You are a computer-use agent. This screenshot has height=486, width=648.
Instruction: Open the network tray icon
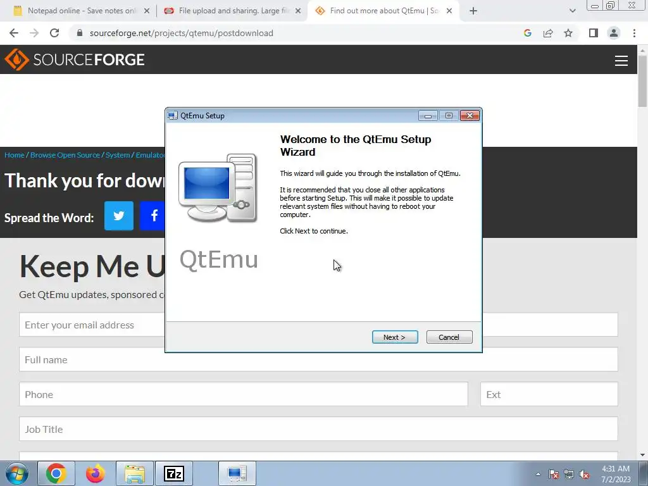[x=569, y=474]
